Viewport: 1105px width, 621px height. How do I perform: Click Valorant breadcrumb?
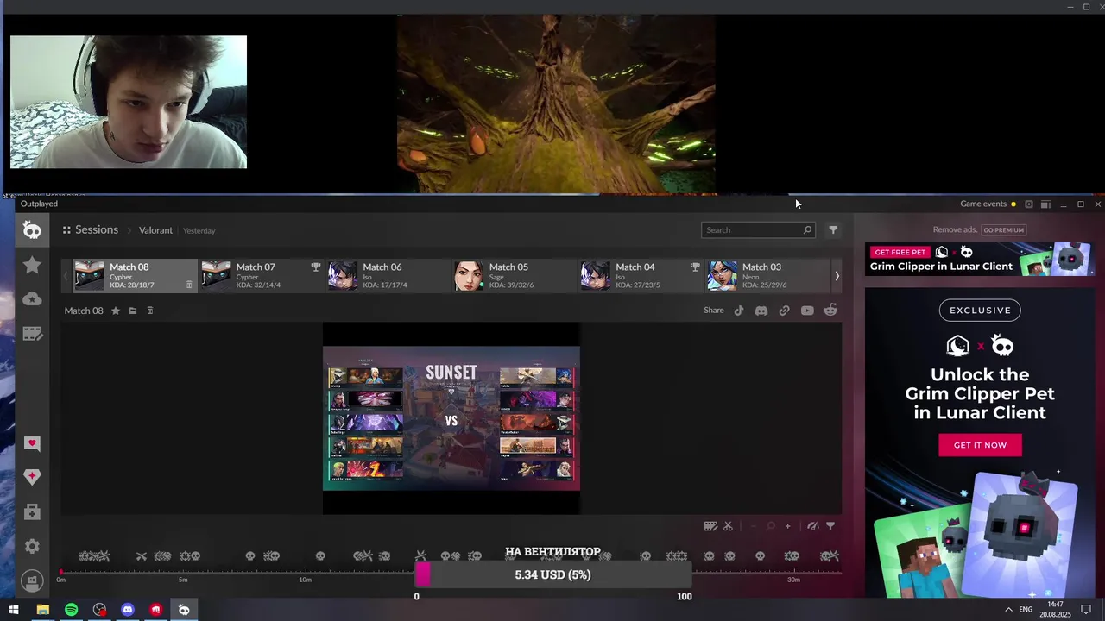(x=156, y=230)
